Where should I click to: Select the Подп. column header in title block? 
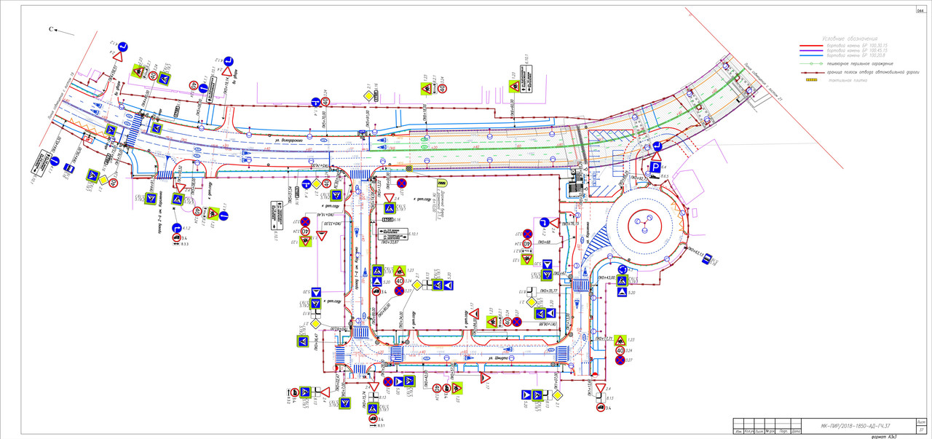click(x=783, y=432)
